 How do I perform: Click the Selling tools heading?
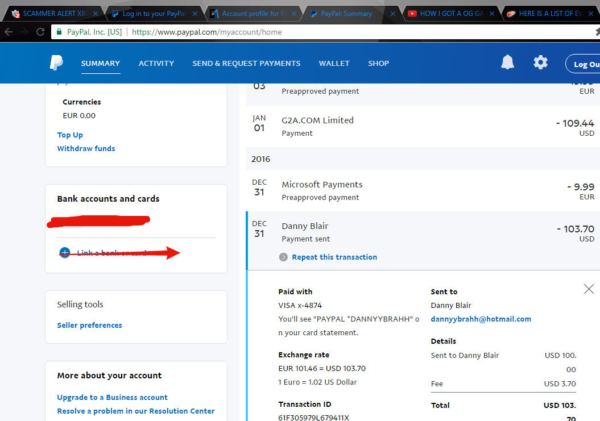pos(80,305)
